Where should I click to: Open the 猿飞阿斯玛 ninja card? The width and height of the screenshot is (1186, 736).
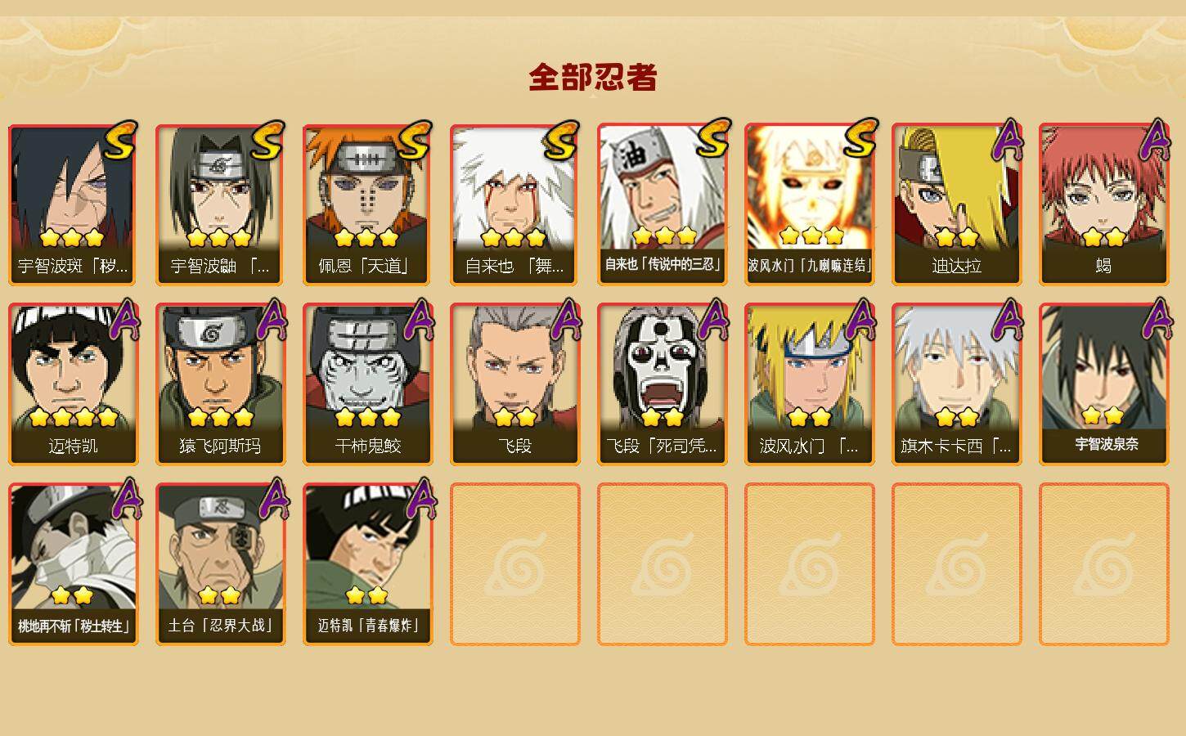point(220,384)
